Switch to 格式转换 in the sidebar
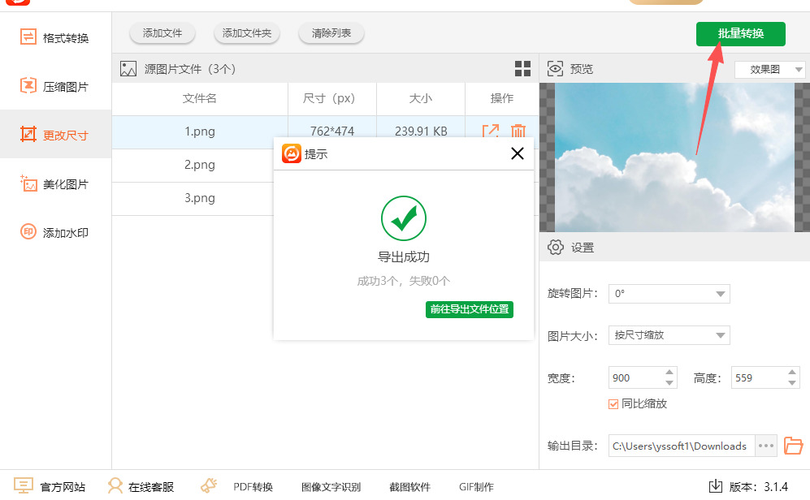 (x=55, y=38)
